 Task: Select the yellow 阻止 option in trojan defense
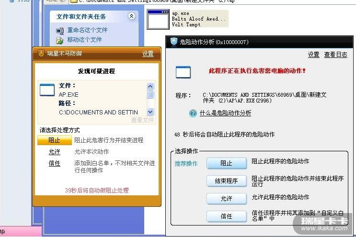click(55, 140)
